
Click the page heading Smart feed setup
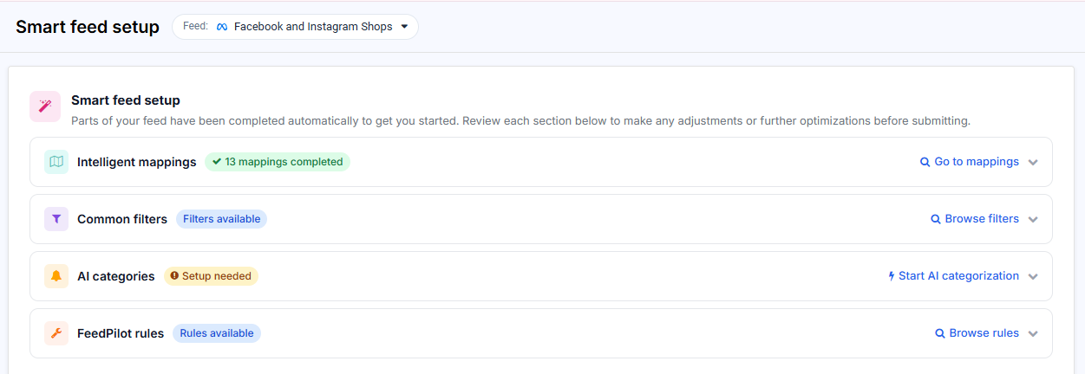[88, 27]
